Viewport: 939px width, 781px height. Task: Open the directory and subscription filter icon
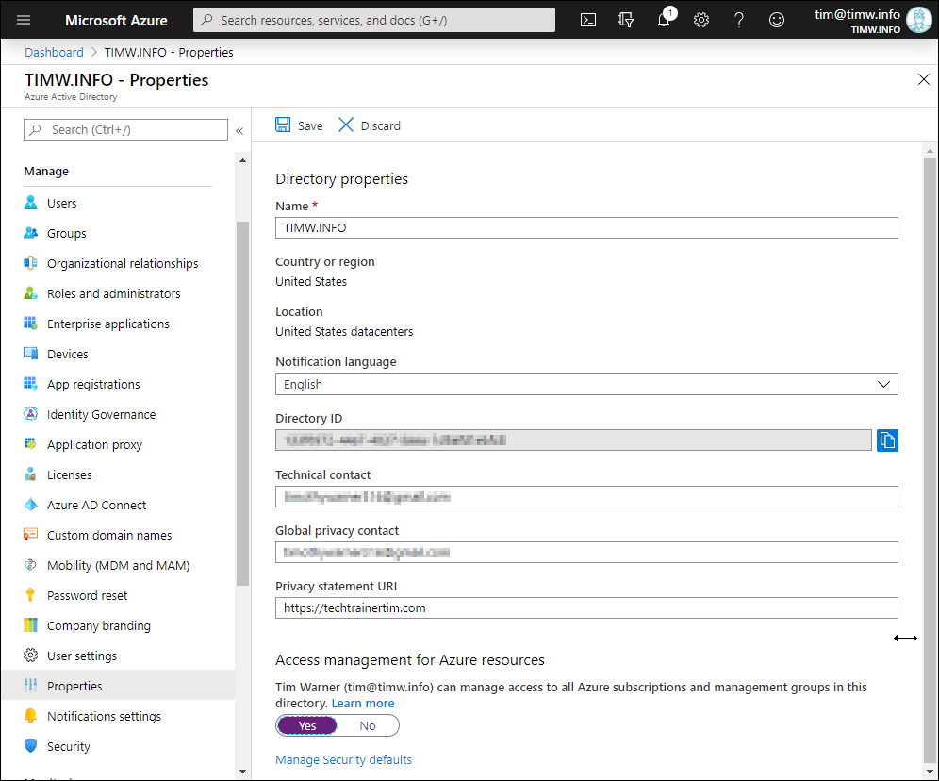(x=626, y=20)
